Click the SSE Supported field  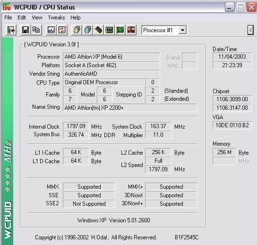pos(89,195)
